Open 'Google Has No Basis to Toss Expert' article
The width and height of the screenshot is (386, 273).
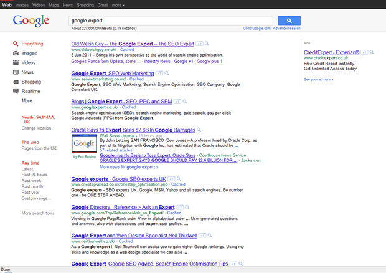[148, 155]
